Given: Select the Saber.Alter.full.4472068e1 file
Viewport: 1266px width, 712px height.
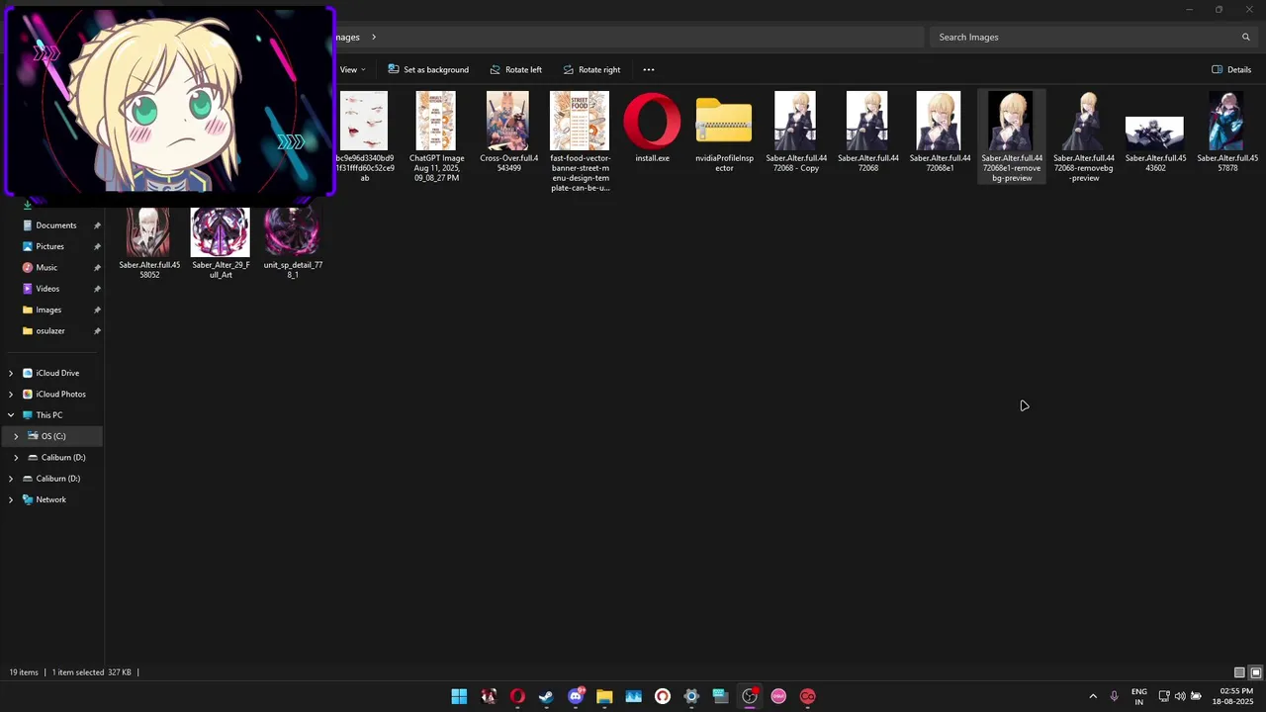Looking at the screenshot, I should click(x=940, y=132).
